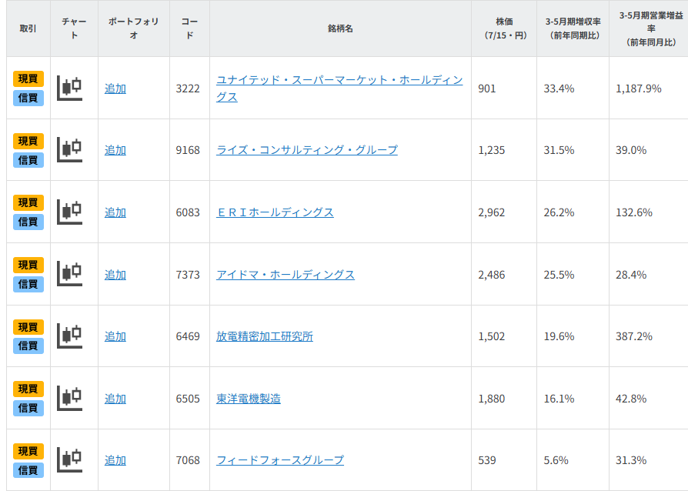Select the チャート column header
Viewport: 688px width, 491px height.
pyautogui.click(x=74, y=28)
